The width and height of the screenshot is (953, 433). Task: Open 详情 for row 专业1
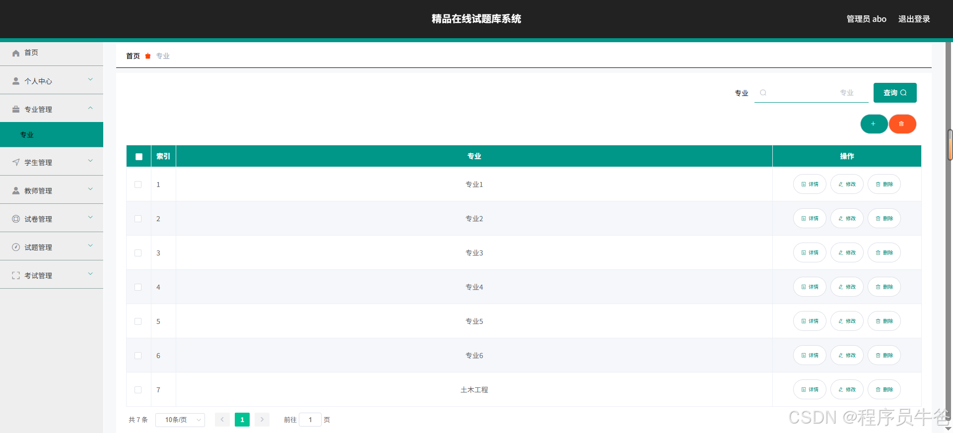click(x=810, y=185)
